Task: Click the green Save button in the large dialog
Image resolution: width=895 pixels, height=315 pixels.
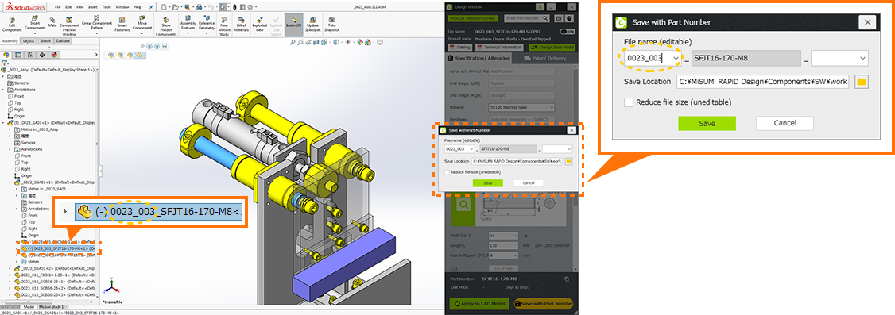Action: 707,123
